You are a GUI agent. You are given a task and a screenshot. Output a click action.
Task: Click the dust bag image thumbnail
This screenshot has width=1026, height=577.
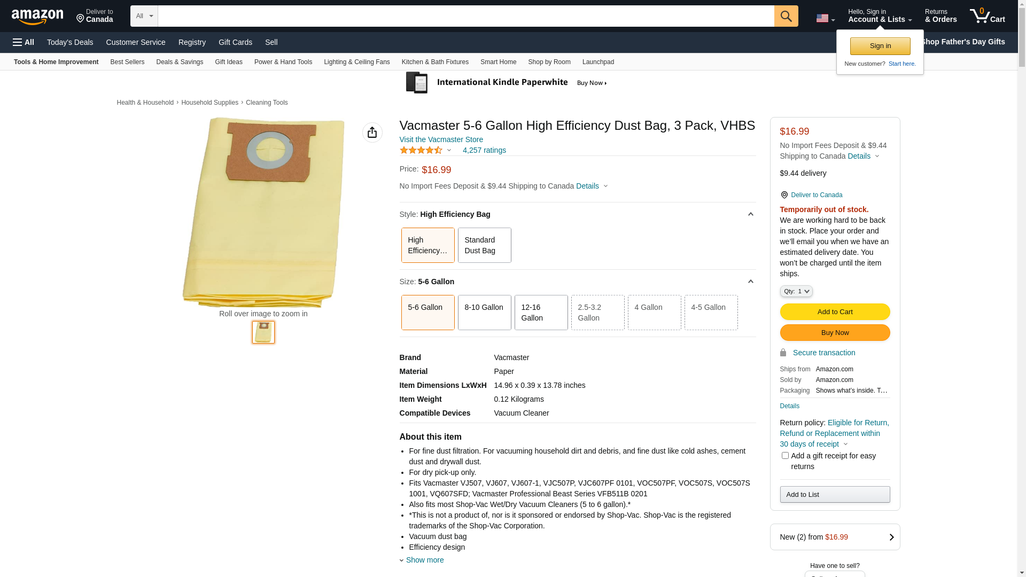pos(263,332)
